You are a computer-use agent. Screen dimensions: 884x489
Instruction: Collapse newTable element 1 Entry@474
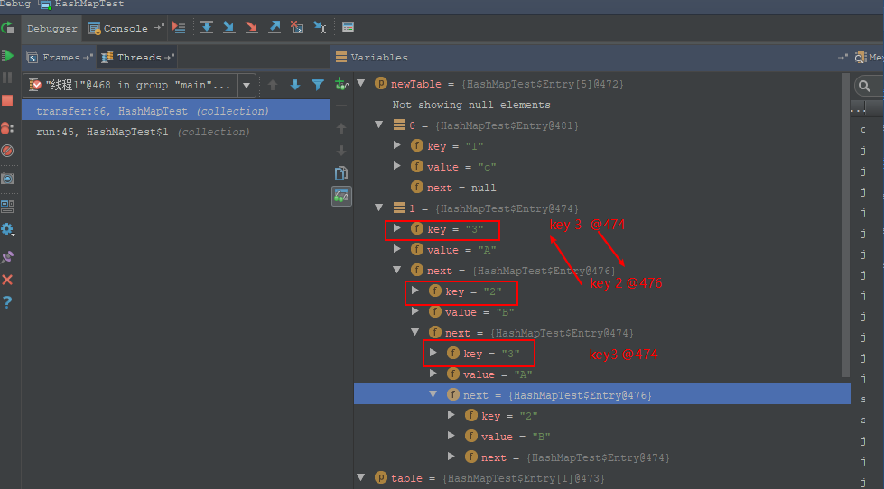(379, 208)
